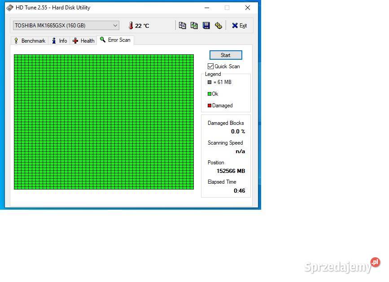
Task: Minimize the HD Tune window
Action: click(x=207, y=8)
